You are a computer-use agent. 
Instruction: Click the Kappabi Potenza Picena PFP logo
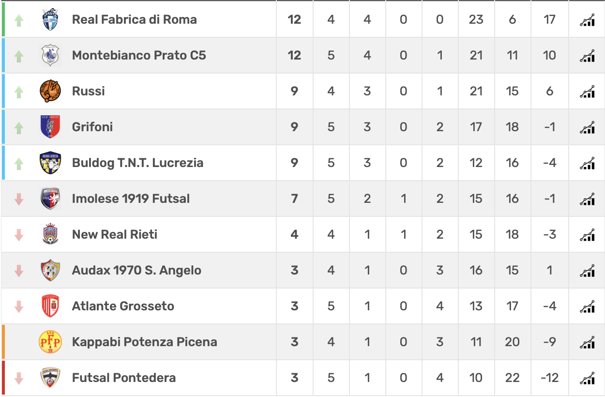(x=50, y=342)
